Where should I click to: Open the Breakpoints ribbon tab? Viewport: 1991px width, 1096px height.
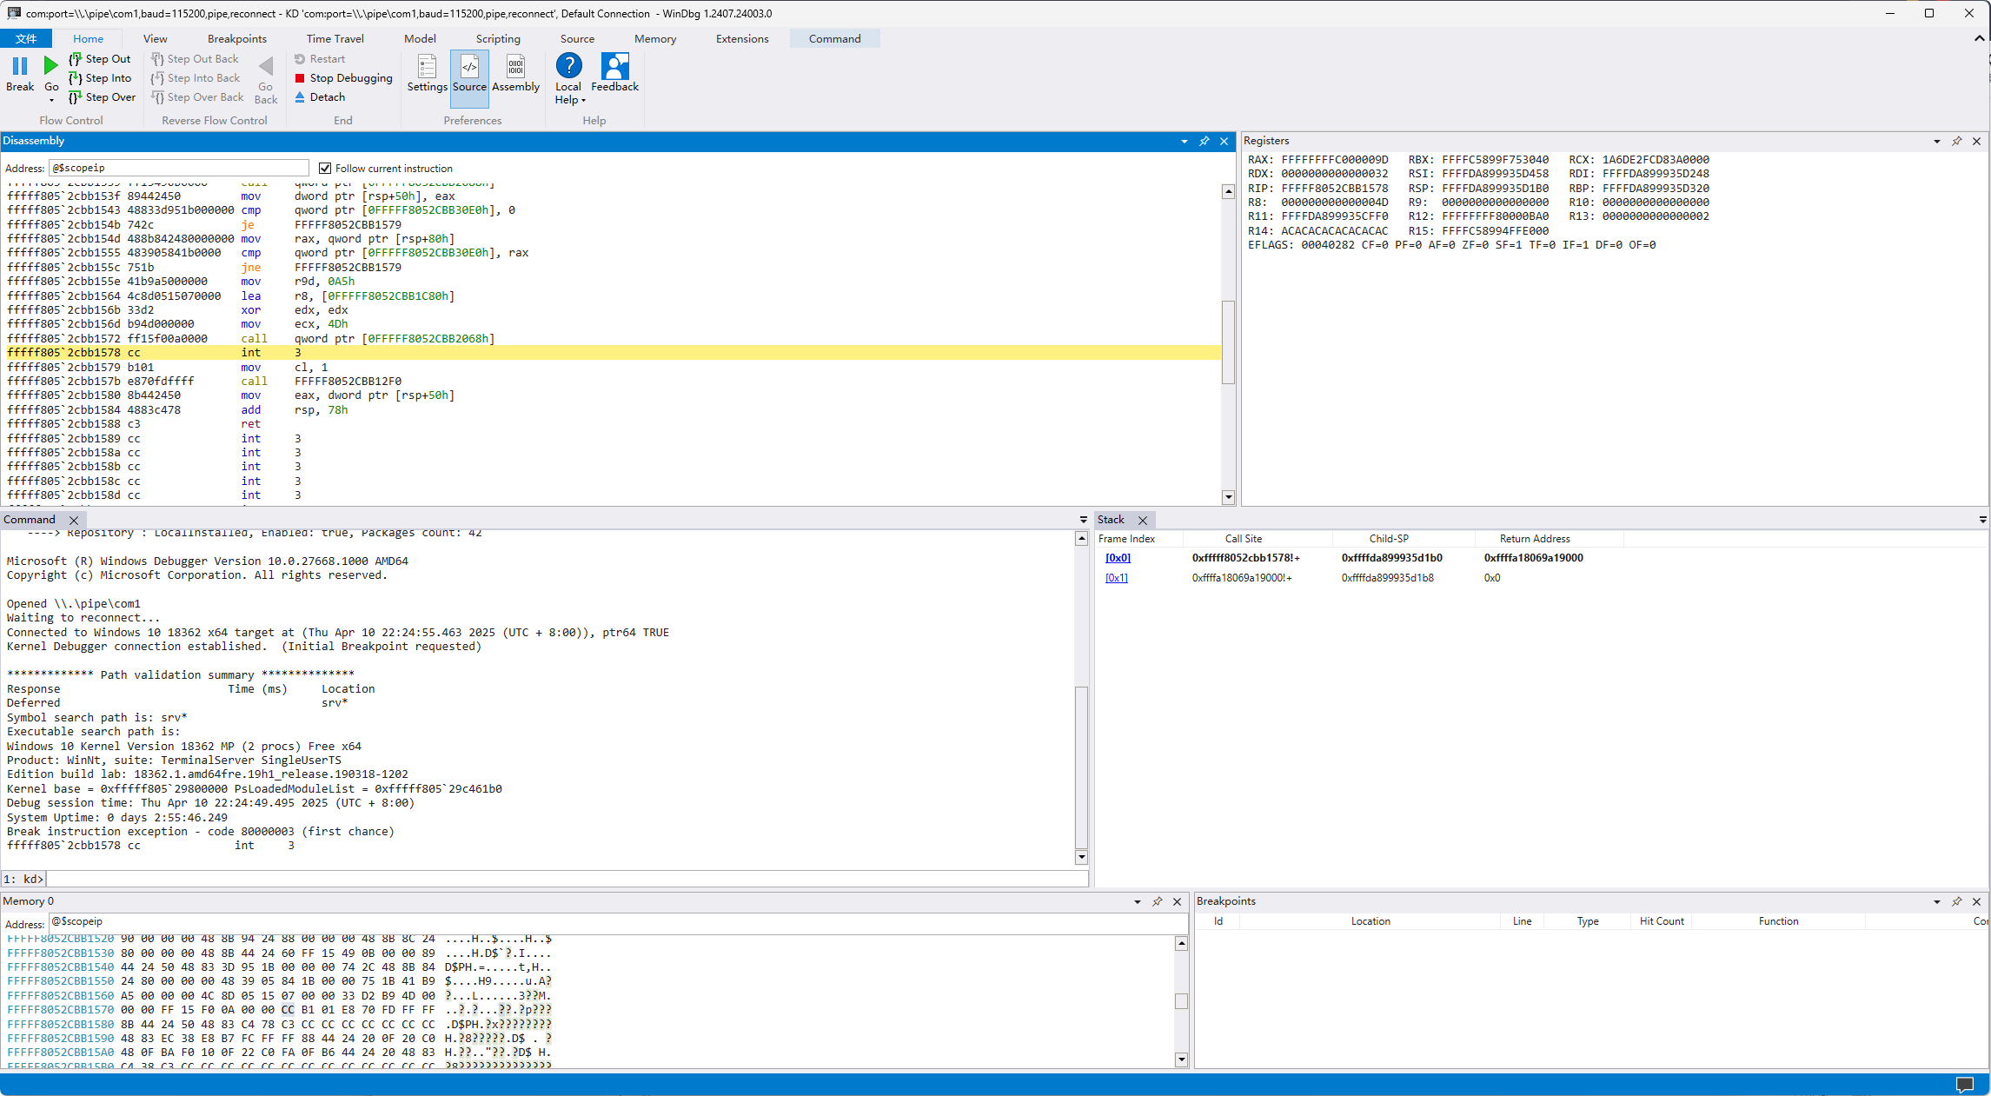pos(236,38)
